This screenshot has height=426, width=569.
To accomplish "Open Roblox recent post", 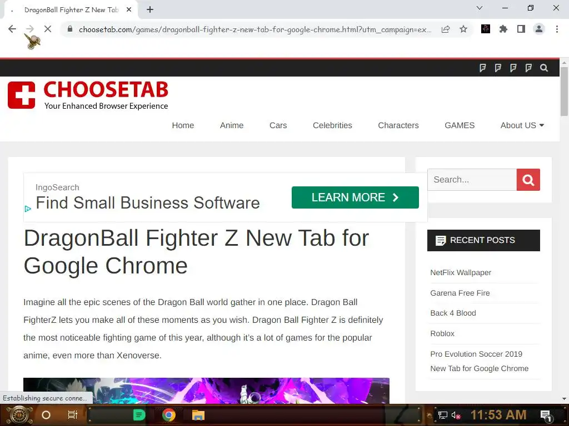I will 442,333.
